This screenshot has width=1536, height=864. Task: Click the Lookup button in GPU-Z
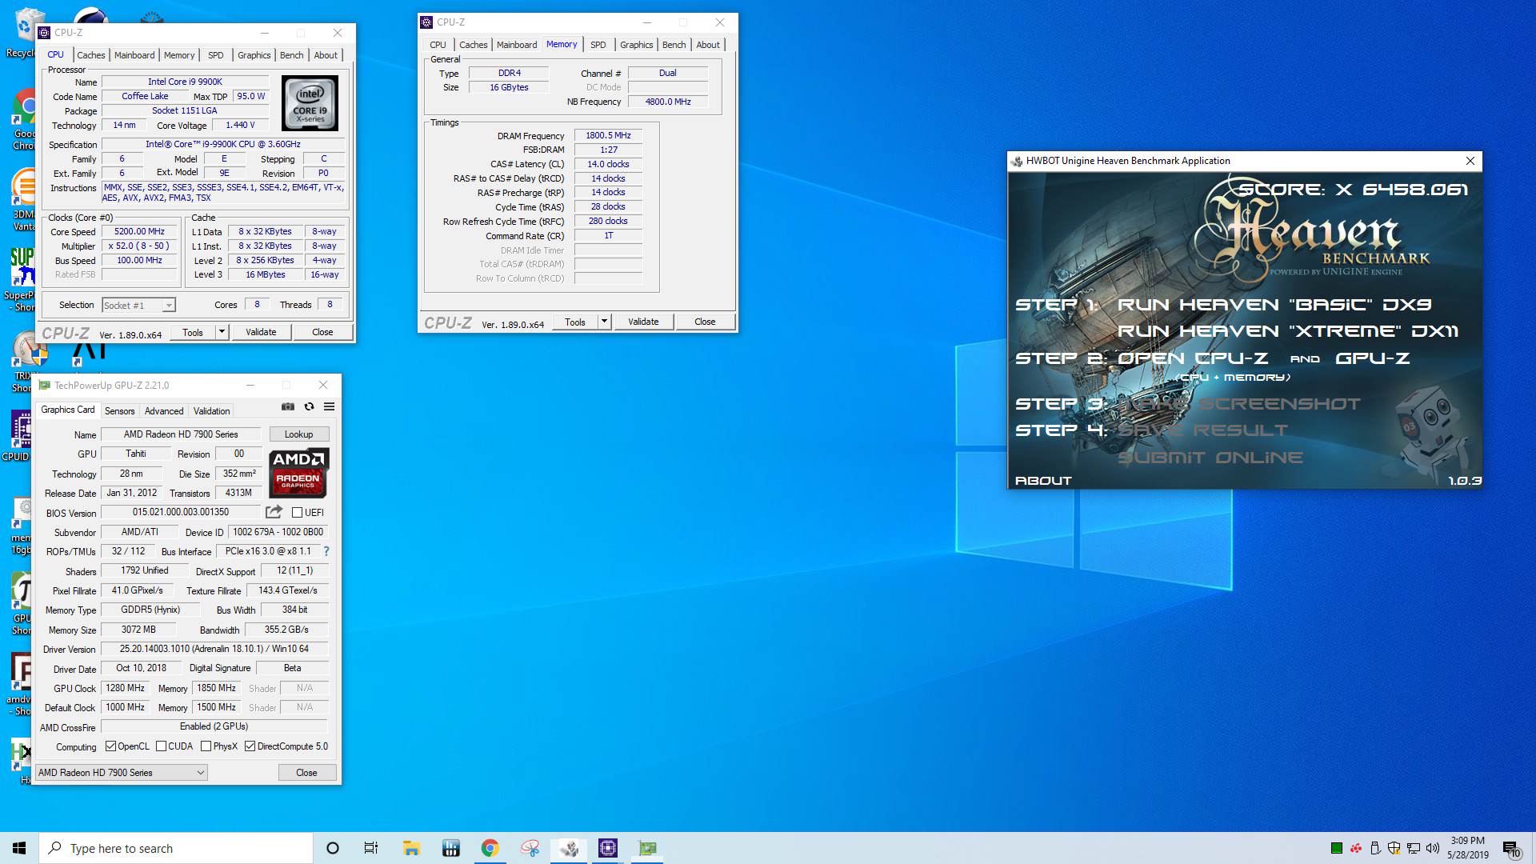[x=298, y=434]
